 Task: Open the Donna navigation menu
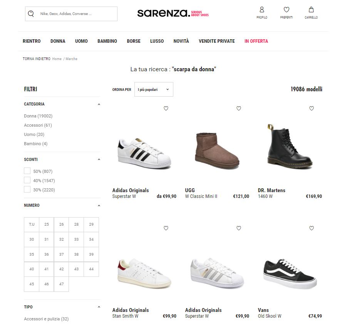coord(58,41)
